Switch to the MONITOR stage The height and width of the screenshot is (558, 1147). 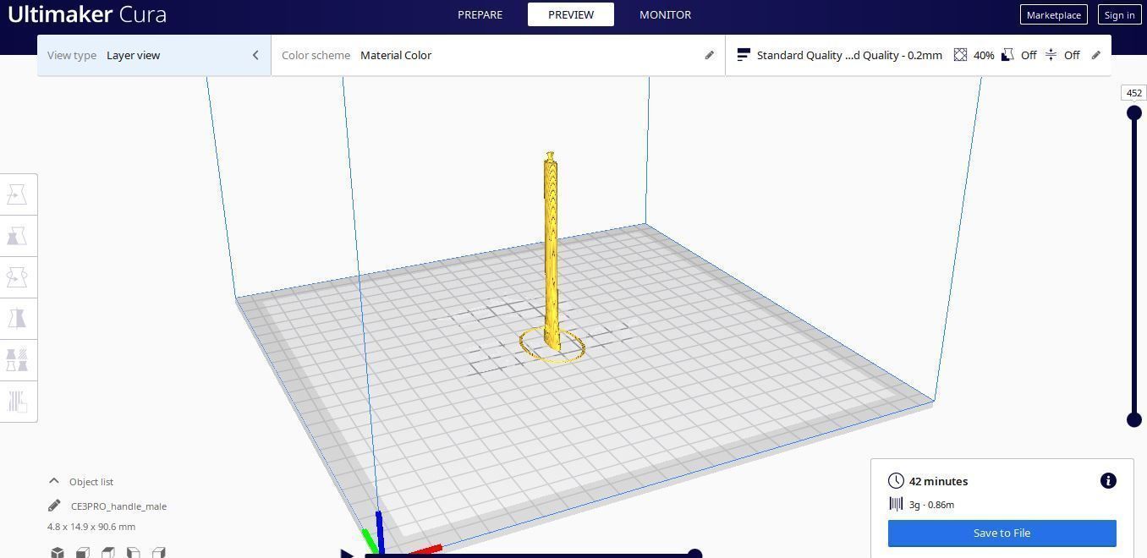pos(665,14)
